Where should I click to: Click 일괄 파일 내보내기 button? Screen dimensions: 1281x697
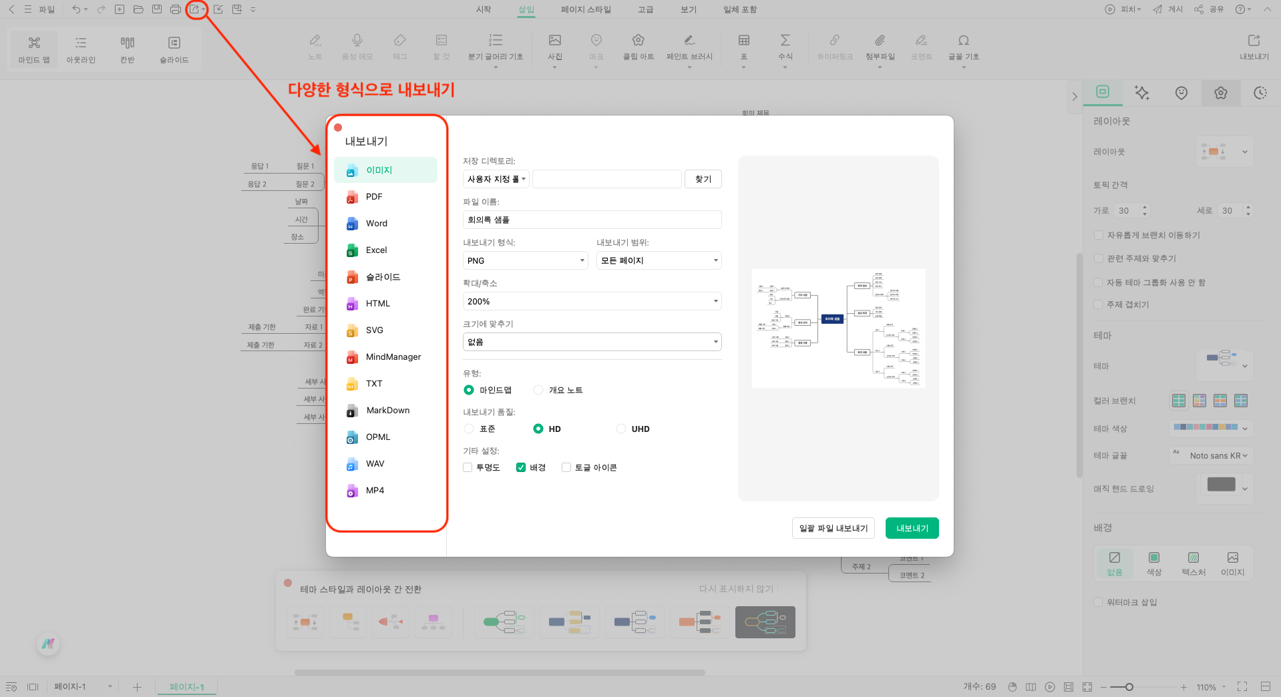click(833, 527)
